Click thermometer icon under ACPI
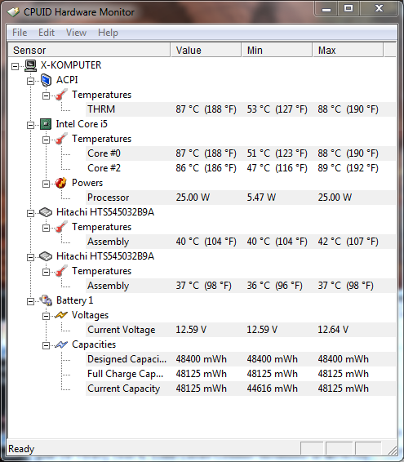This screenshot has width=404, height=462. (61, 95)
